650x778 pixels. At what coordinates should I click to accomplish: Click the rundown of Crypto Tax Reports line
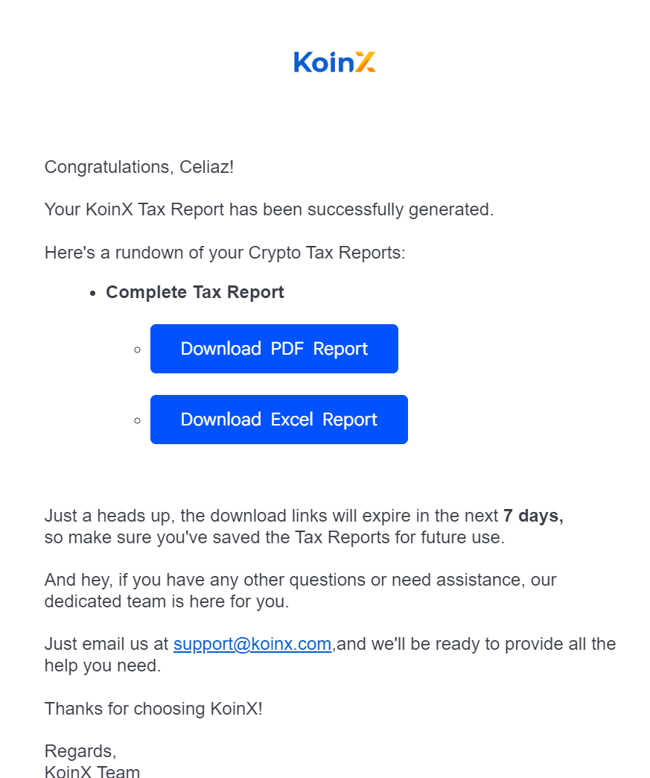[x=225, y=253]
